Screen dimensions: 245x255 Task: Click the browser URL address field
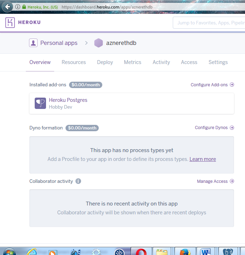click(x=107, y=7)
